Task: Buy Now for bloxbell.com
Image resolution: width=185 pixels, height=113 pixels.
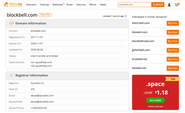Action: [x=173, y=32]
